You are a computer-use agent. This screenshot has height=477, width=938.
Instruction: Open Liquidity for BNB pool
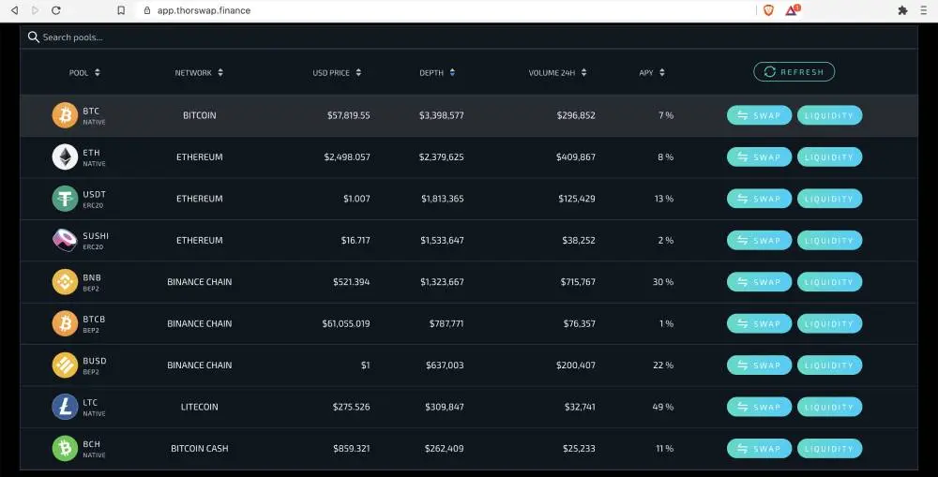click(829, 282)
